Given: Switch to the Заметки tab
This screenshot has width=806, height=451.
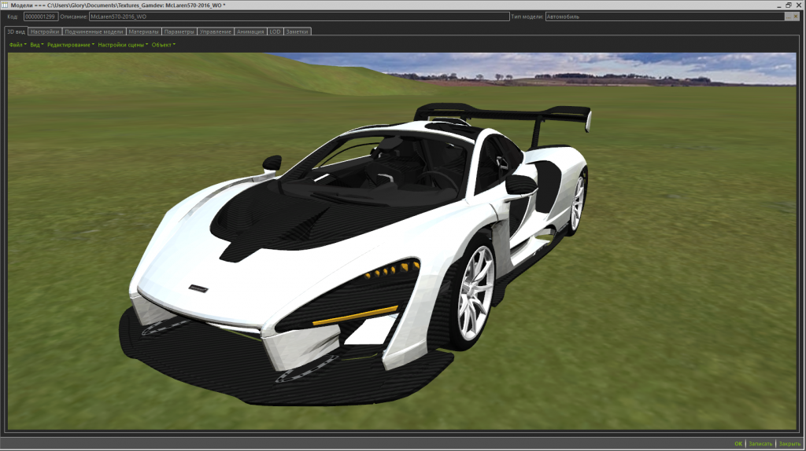Looking at the screenshot, I should click(x=298, y=32).
